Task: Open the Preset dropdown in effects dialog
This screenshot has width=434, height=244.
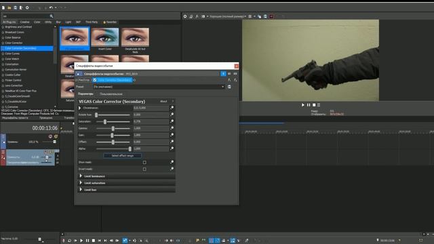Action: [x=159, y=87]
